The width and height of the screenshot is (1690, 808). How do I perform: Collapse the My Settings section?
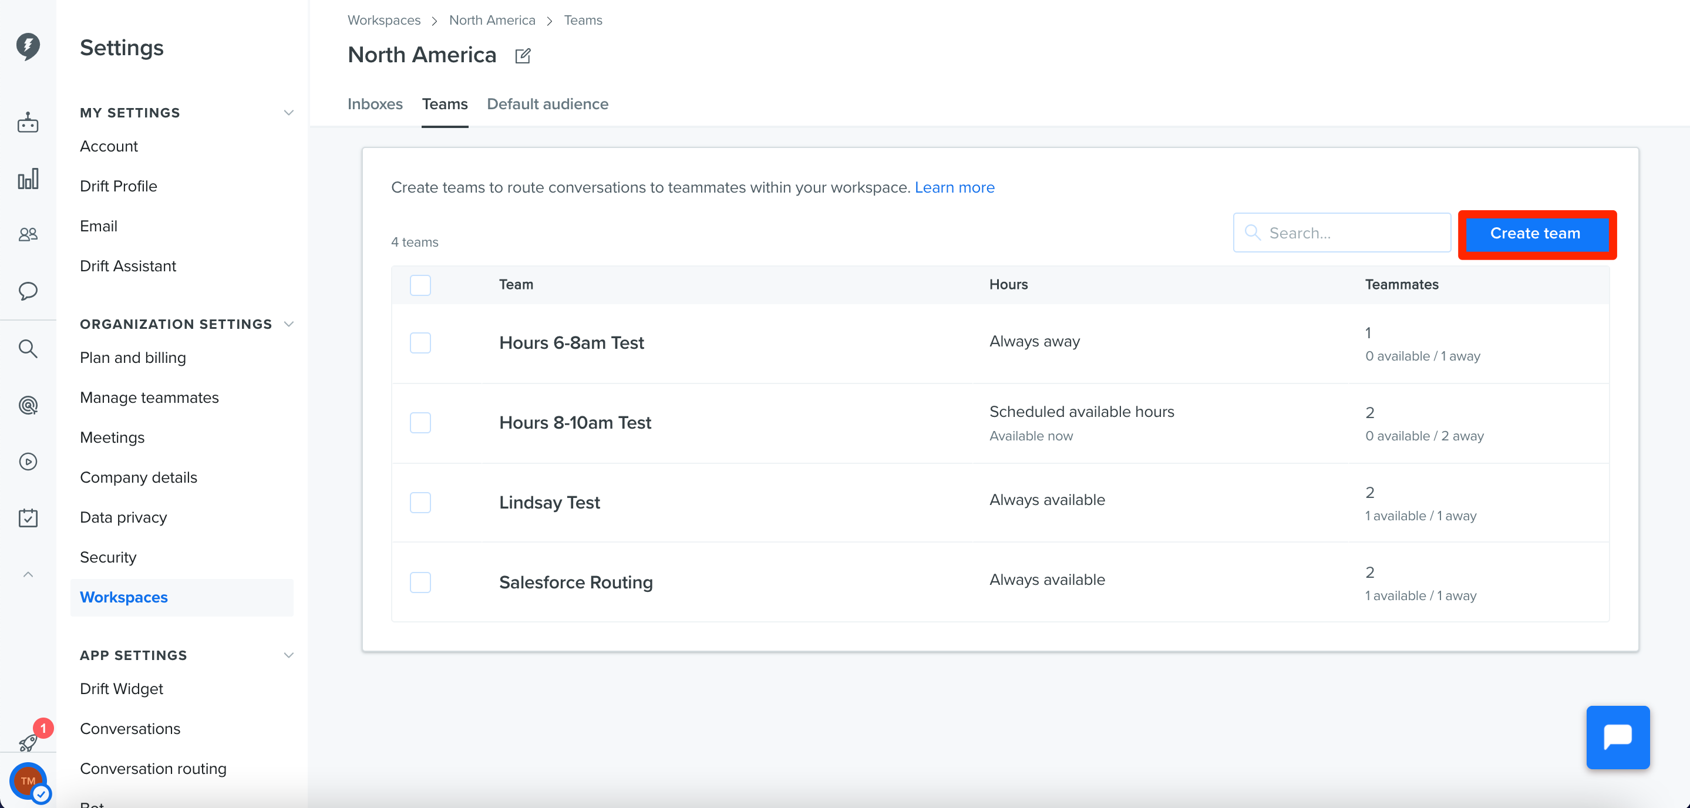point(288,113)
